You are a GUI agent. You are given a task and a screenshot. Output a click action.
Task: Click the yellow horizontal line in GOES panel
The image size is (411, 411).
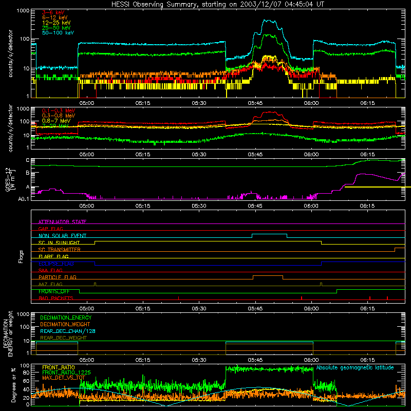[378, 187]
